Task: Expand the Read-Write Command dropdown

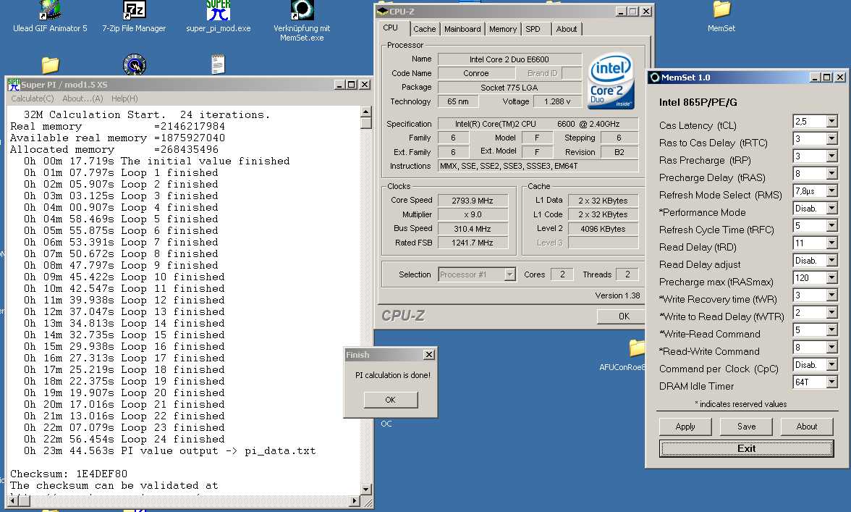Action: pos(831,347)
